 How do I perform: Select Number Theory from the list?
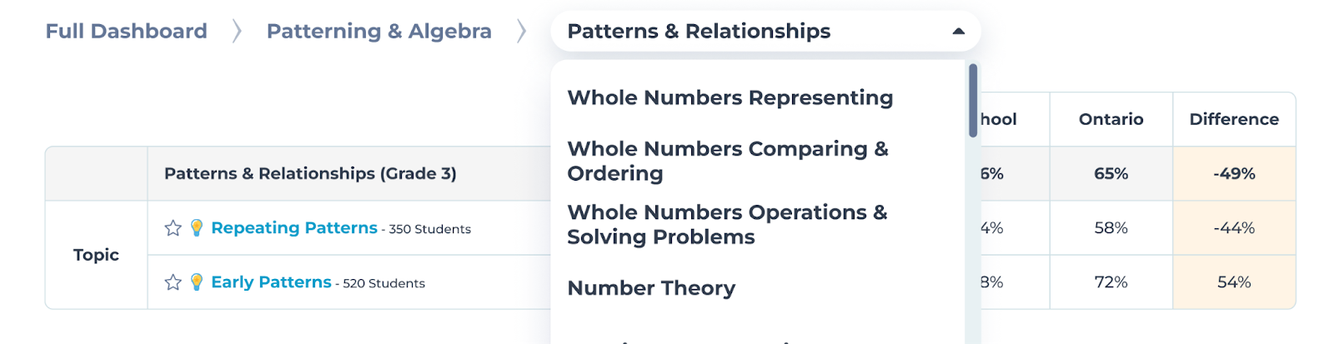(651, 288)
